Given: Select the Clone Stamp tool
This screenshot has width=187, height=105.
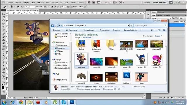Looking at the screenshot, I should click(x=4, y=40).
